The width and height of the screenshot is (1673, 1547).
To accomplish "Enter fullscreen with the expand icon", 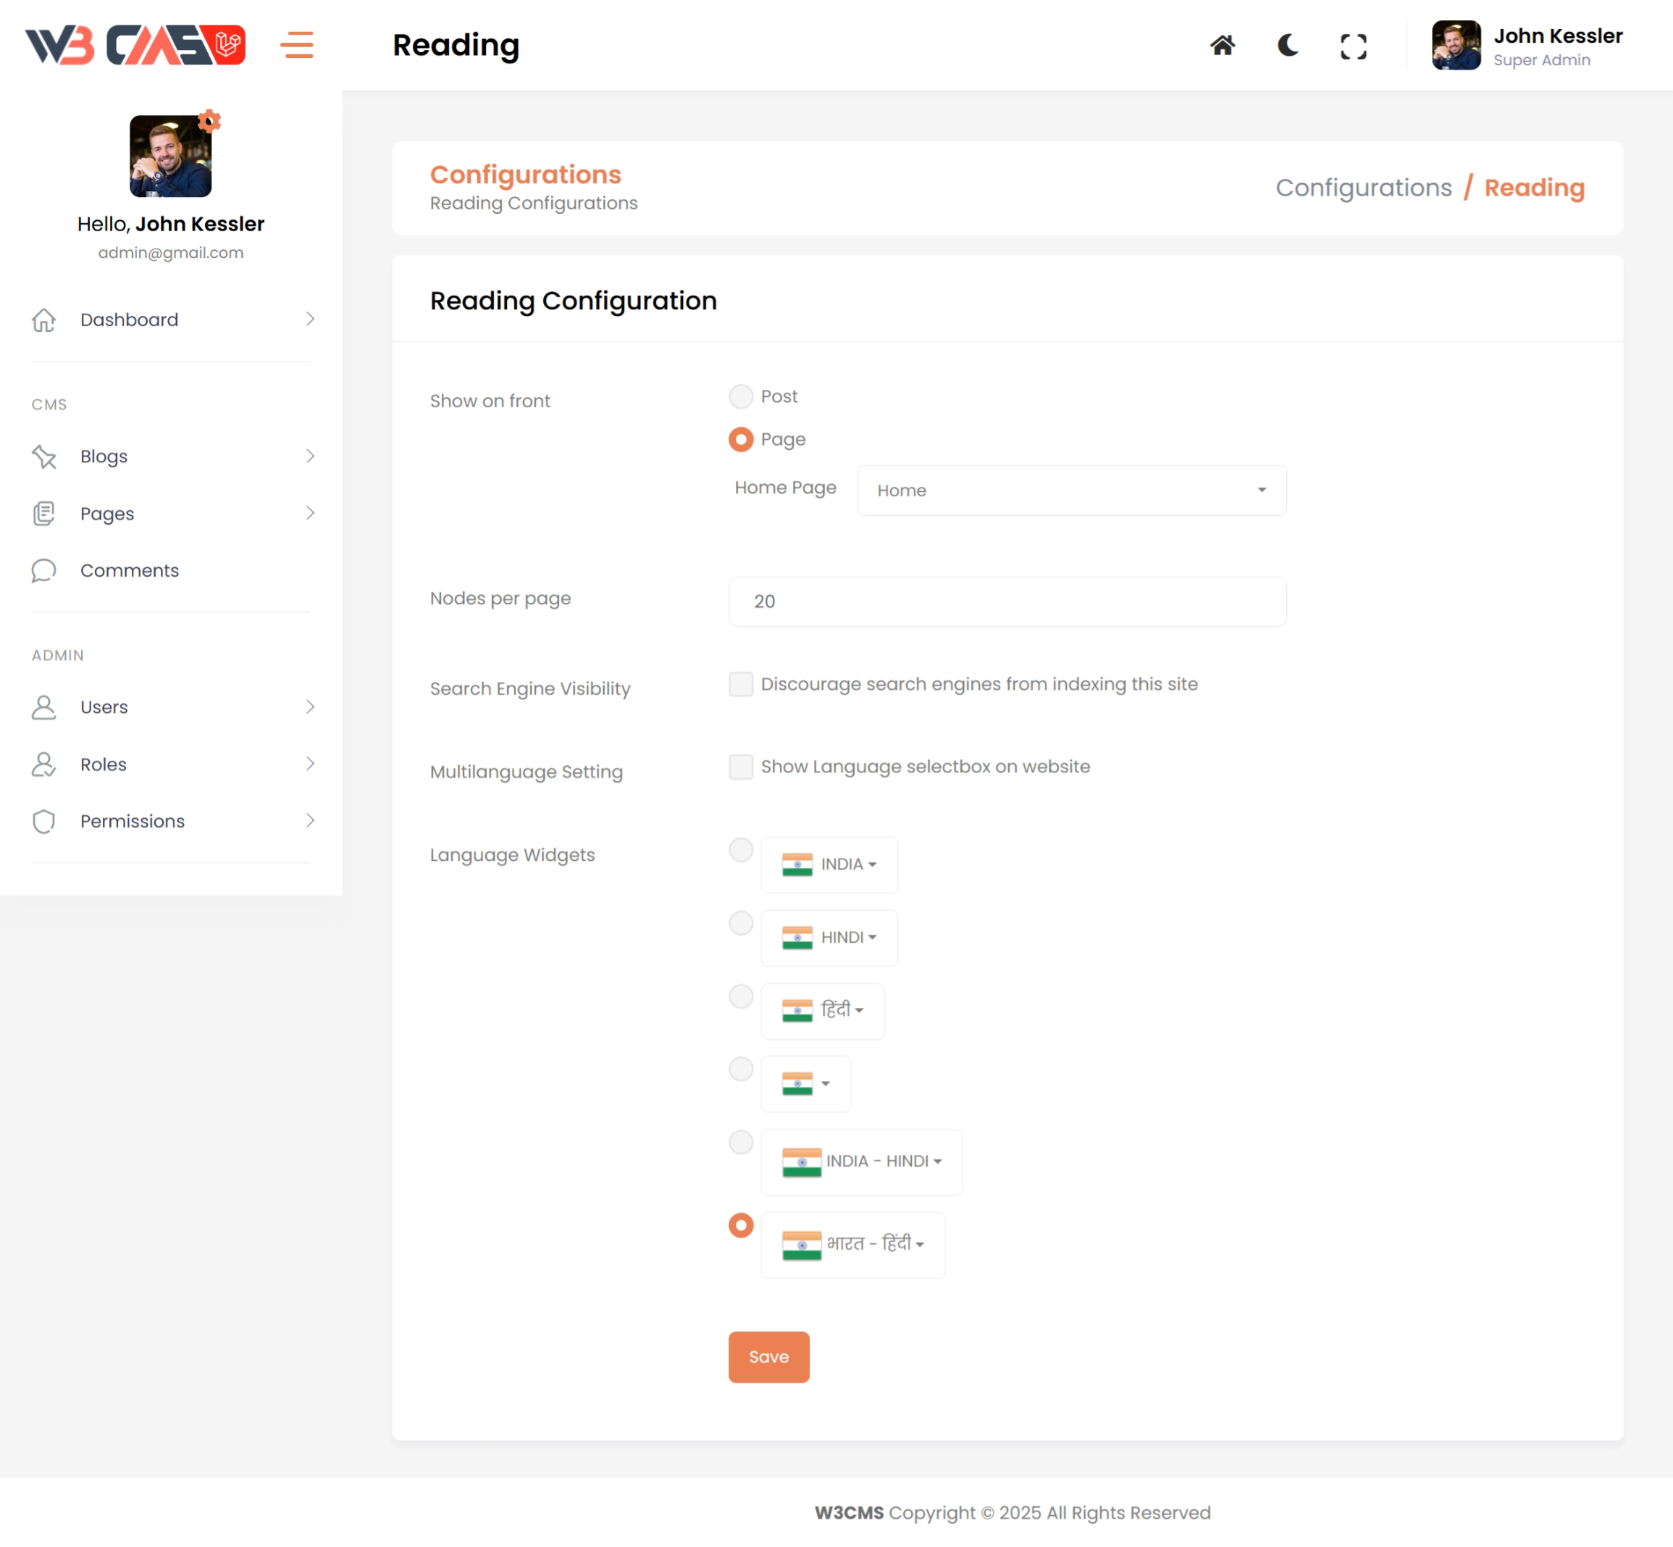I will [1353, 46].
